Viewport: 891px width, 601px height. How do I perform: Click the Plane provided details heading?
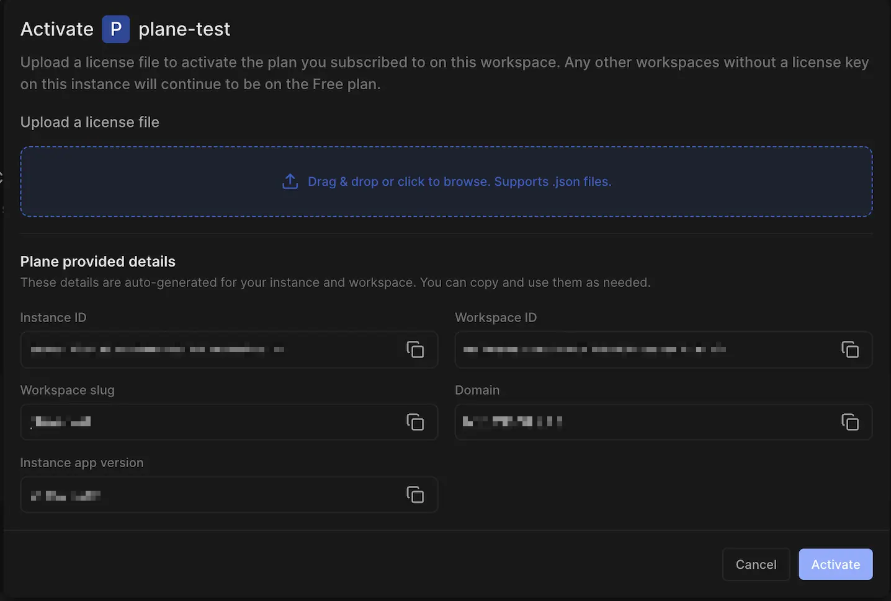point(97,261)
